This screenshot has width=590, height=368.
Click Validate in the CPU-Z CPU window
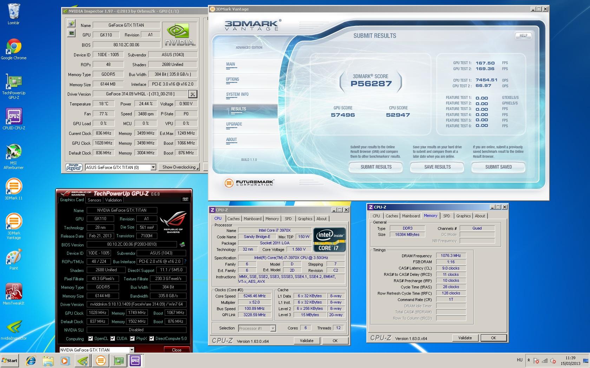307,341
